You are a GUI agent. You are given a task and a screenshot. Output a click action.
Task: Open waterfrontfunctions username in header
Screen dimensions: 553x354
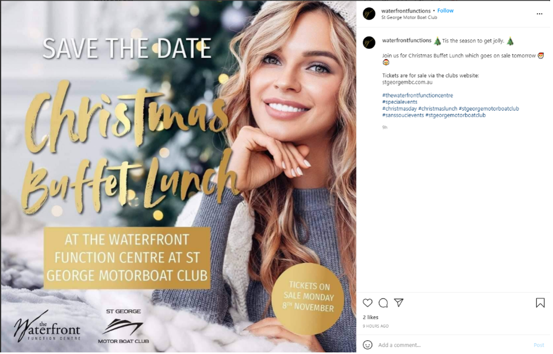(x=406, y=11)
